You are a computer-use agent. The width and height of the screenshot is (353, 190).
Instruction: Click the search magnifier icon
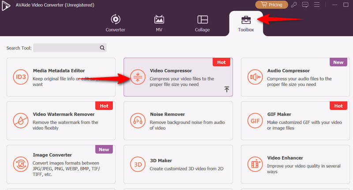coord(102,48)
